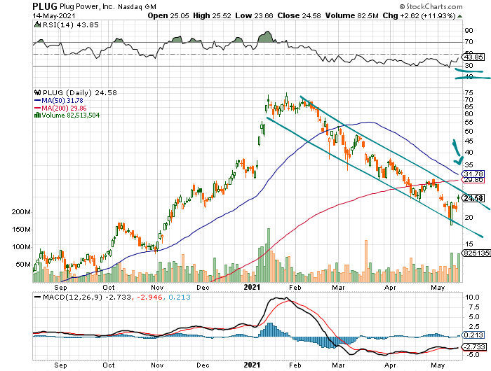Click the 29.86 tag on the price axis
Image resolution: width=491 pixels, height=371 pixels.
click(x=473, y=180)
